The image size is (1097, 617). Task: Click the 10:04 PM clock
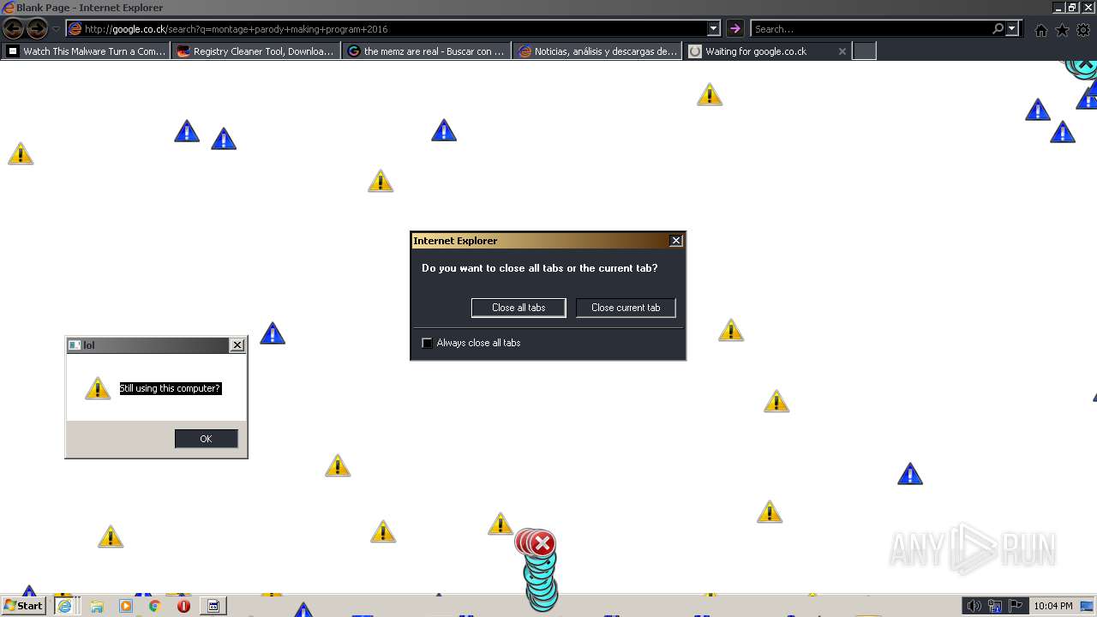pos(1053,606)
